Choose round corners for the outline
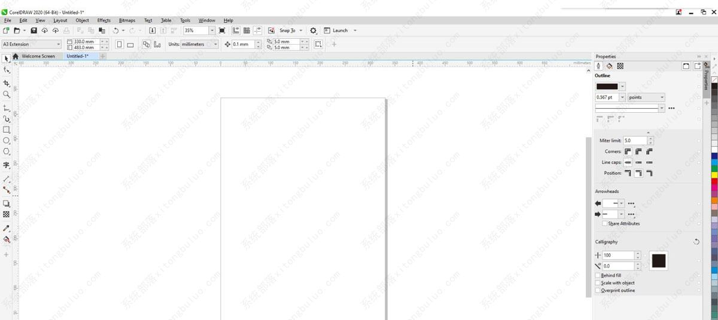 638,152
